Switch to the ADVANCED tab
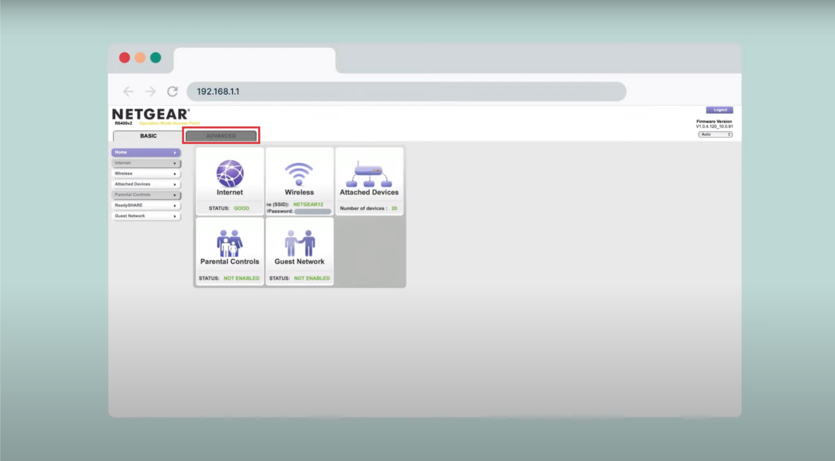 click(x=221, y=136)
